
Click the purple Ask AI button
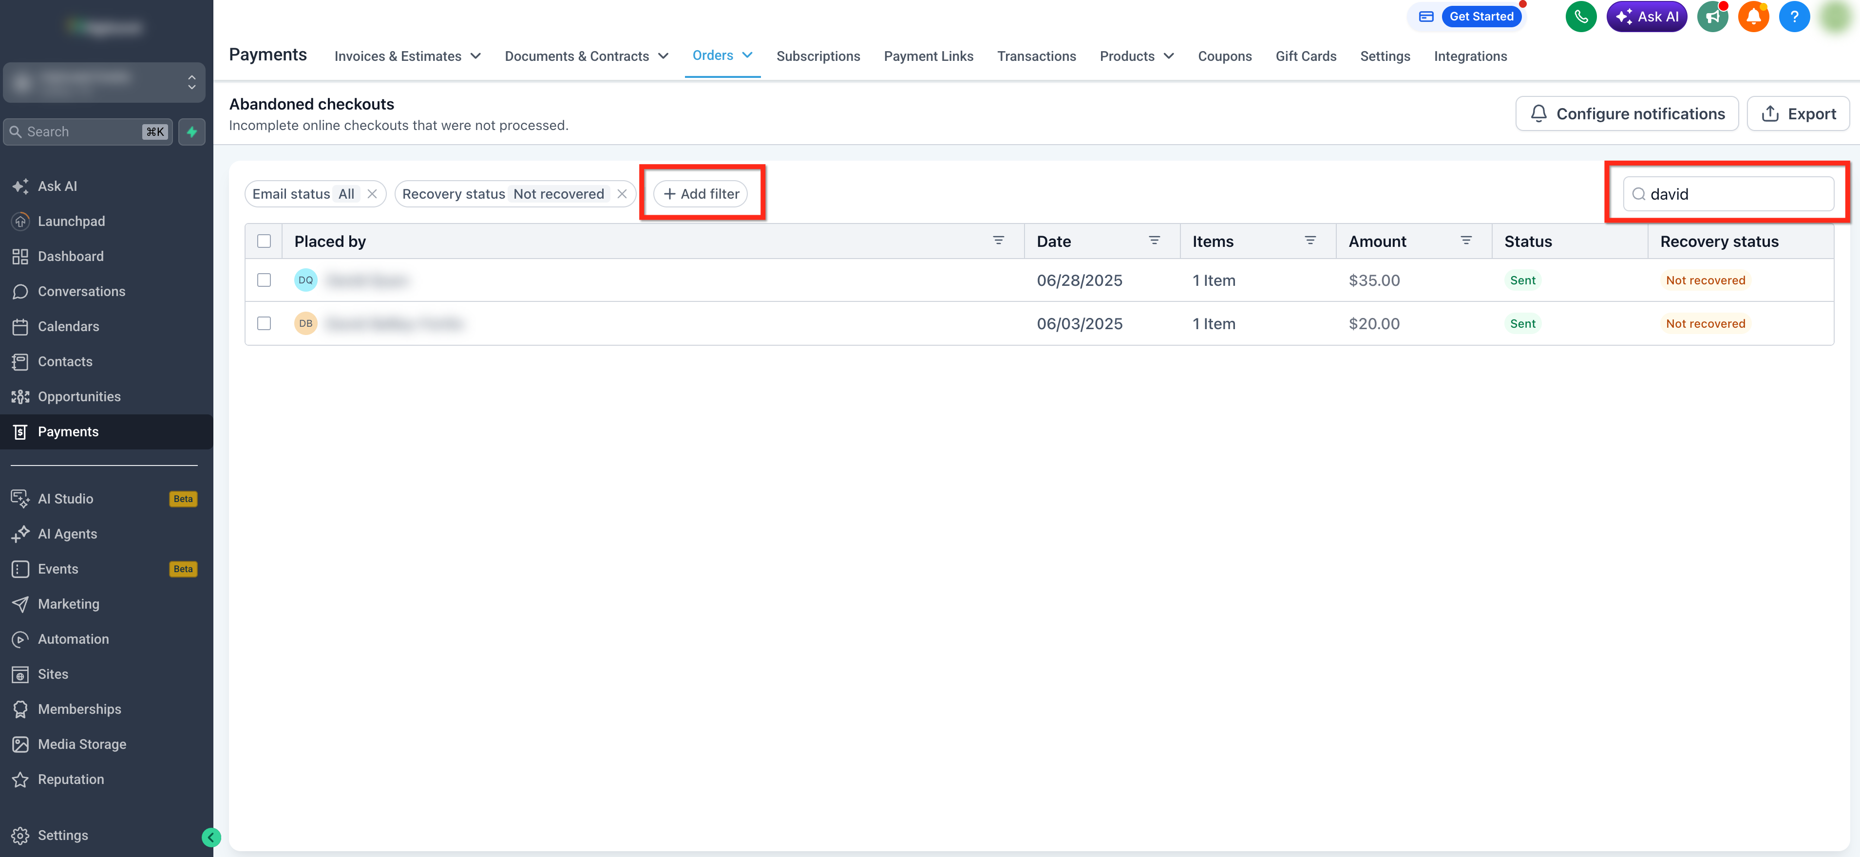(x=1646, y=17)
